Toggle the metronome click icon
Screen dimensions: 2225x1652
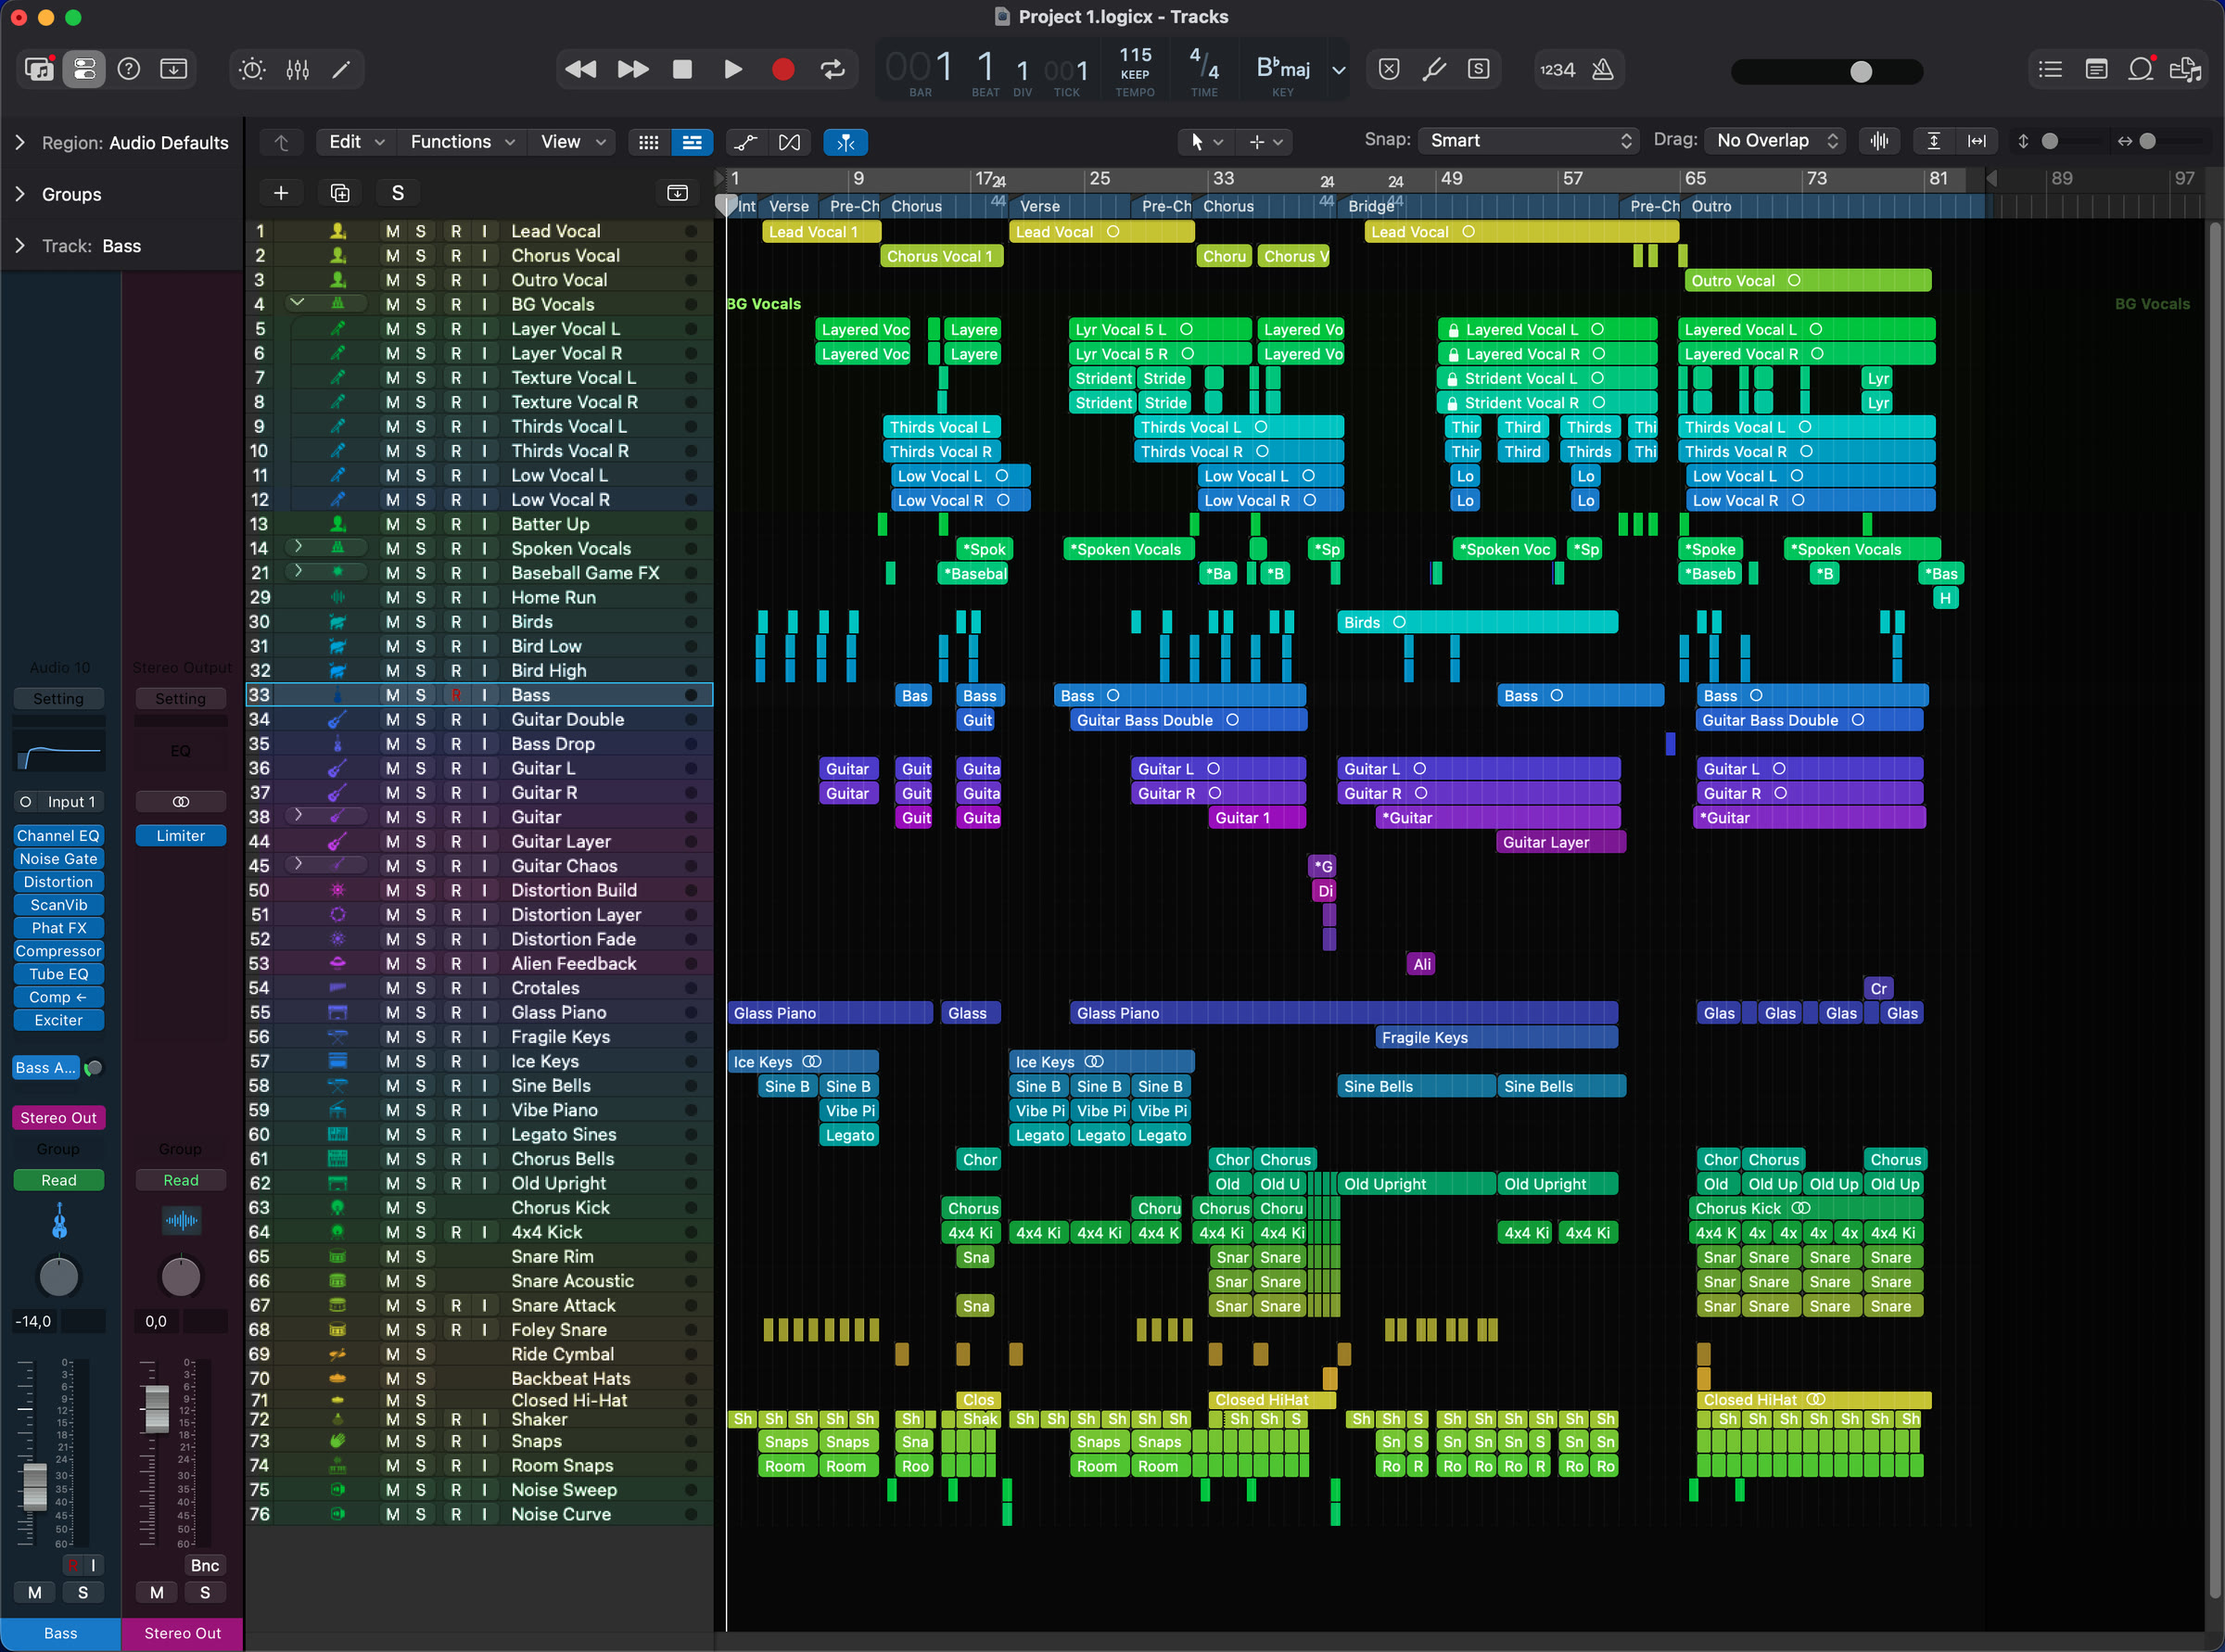click(1603, 69)
